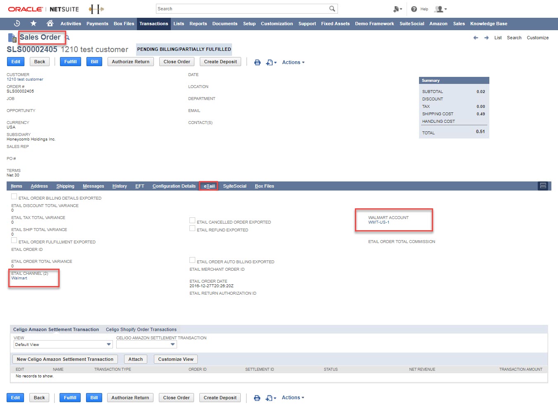Click the upper Edit button

[x=16, y=62]
